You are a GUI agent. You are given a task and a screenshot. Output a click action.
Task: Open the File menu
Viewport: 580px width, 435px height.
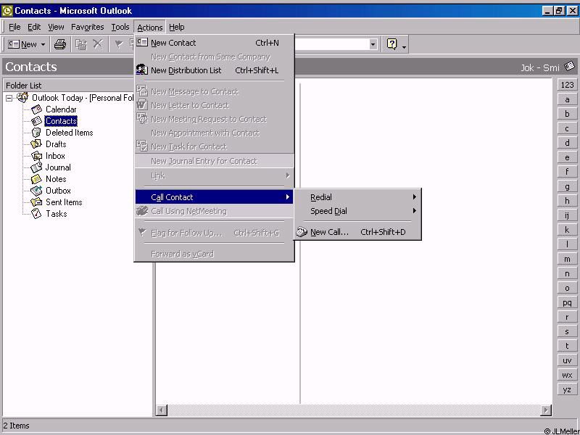point(14,27)
